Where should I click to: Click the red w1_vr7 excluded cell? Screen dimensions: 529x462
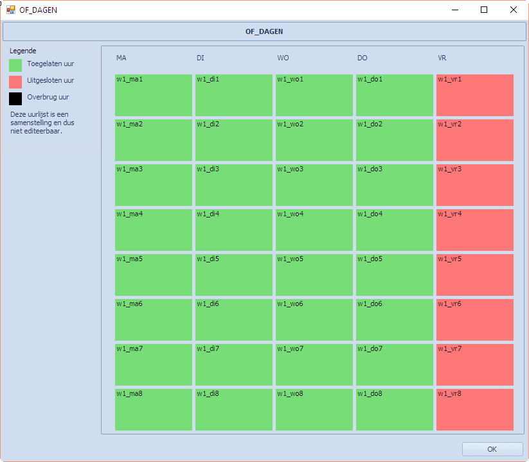pyautogui.click(x=474, y=364)
